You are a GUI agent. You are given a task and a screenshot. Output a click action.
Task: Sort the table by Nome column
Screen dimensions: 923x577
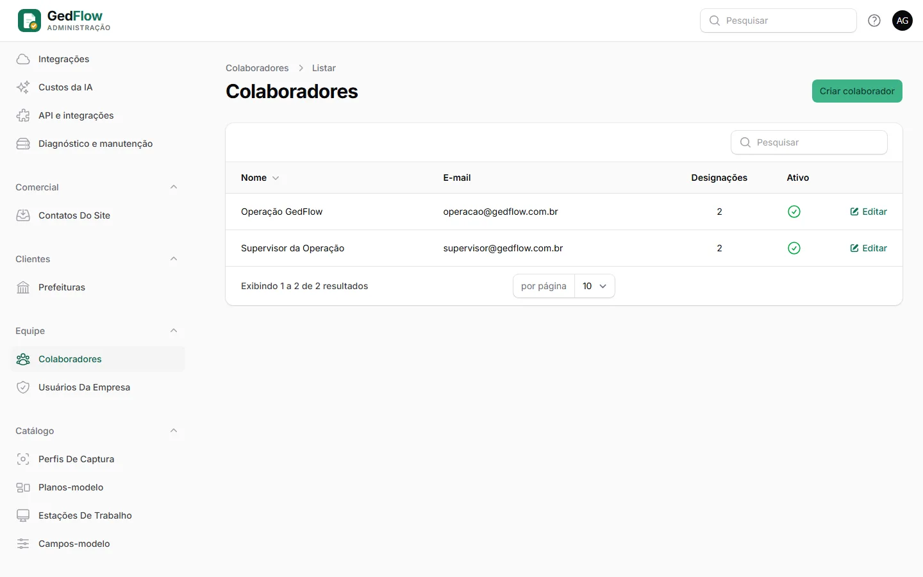[260, 178]
